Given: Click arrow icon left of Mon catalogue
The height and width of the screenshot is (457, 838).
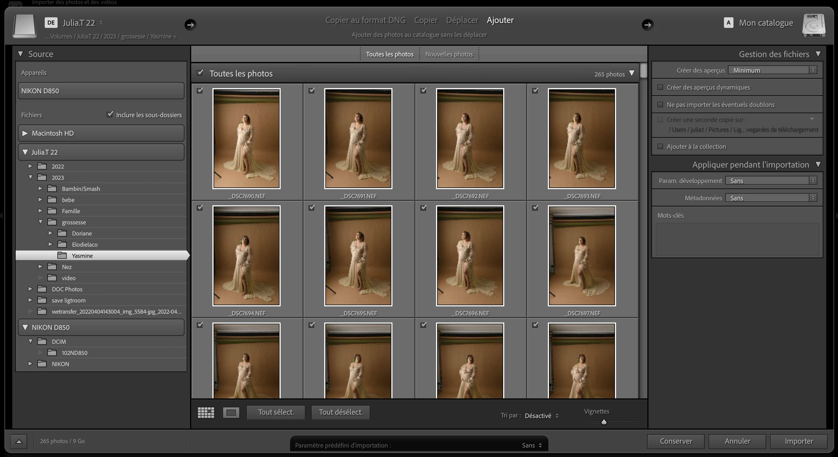Looking at the screenshot, I should [x=647, y=24].
